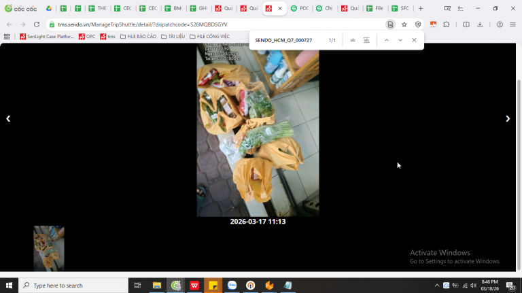Open the OPC bookmark

click(x=87, y=36)
